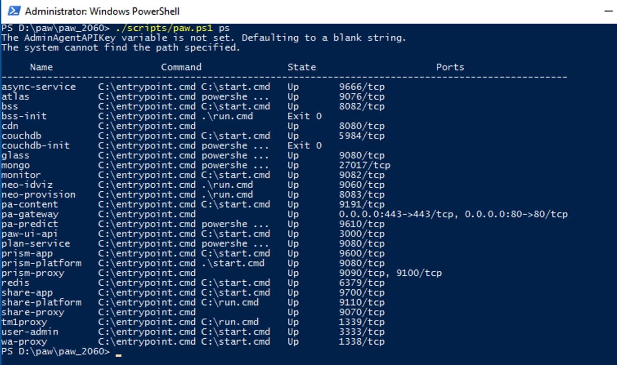Click the Name column header
The image size is (617, 365).
click(40, 67)
